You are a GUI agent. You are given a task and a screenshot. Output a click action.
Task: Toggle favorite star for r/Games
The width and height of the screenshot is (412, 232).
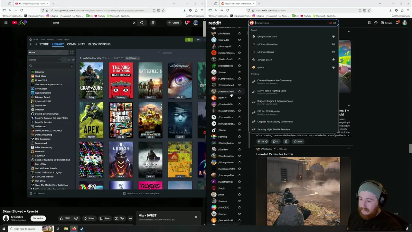point(239,130)
